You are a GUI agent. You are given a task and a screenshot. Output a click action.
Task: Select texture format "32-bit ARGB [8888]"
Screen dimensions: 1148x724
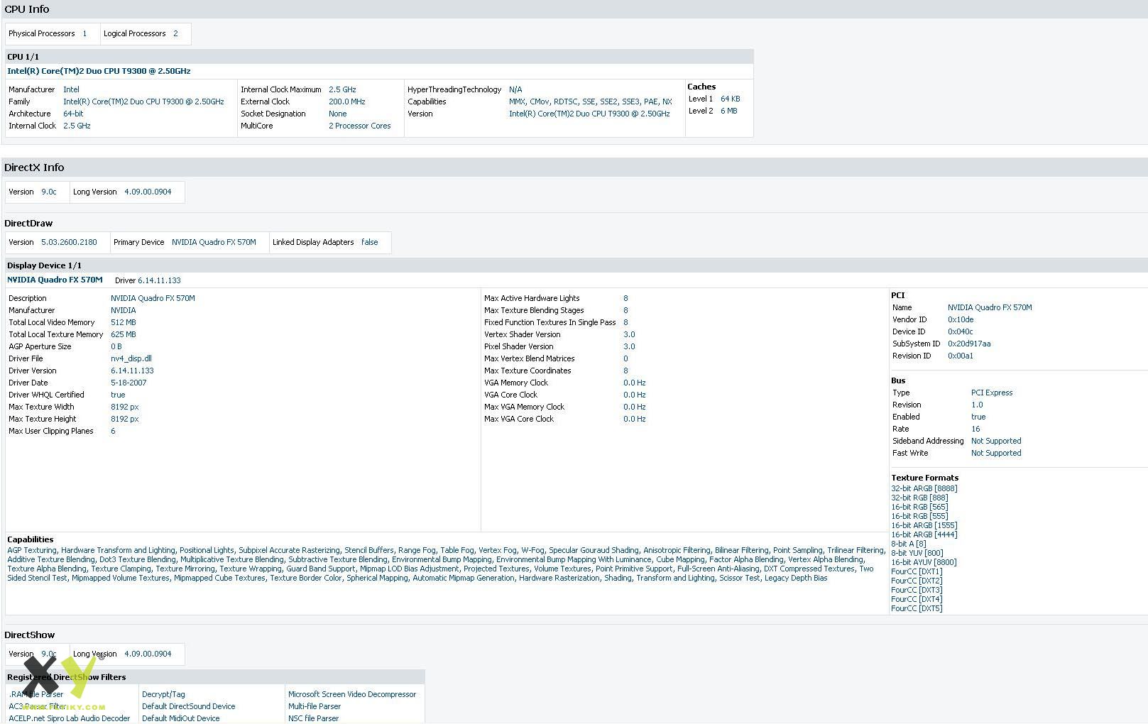924,488
